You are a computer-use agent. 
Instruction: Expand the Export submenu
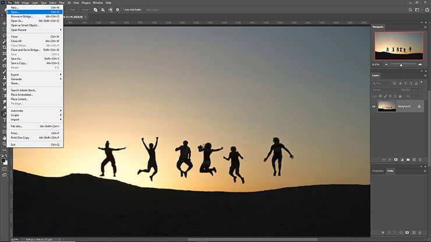(35, 74)
